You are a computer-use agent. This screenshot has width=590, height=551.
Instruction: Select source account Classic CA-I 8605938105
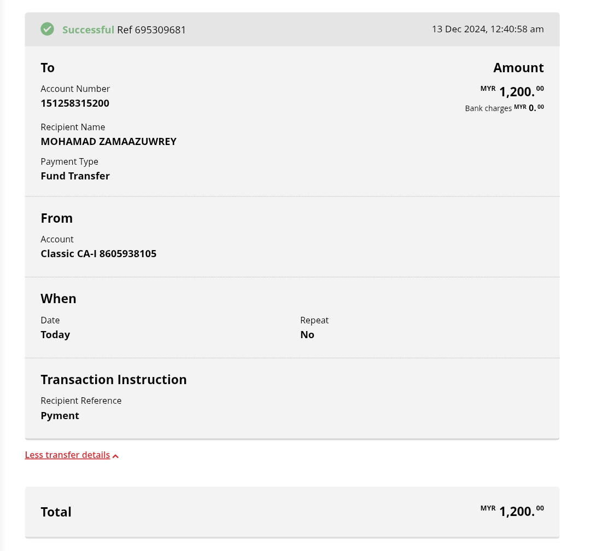pyautogui.click(x=98, y=253)
